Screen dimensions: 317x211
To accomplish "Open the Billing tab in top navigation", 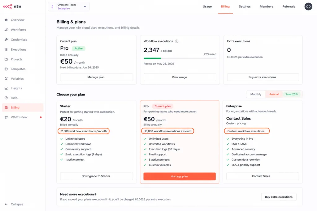I will (225, 6).
